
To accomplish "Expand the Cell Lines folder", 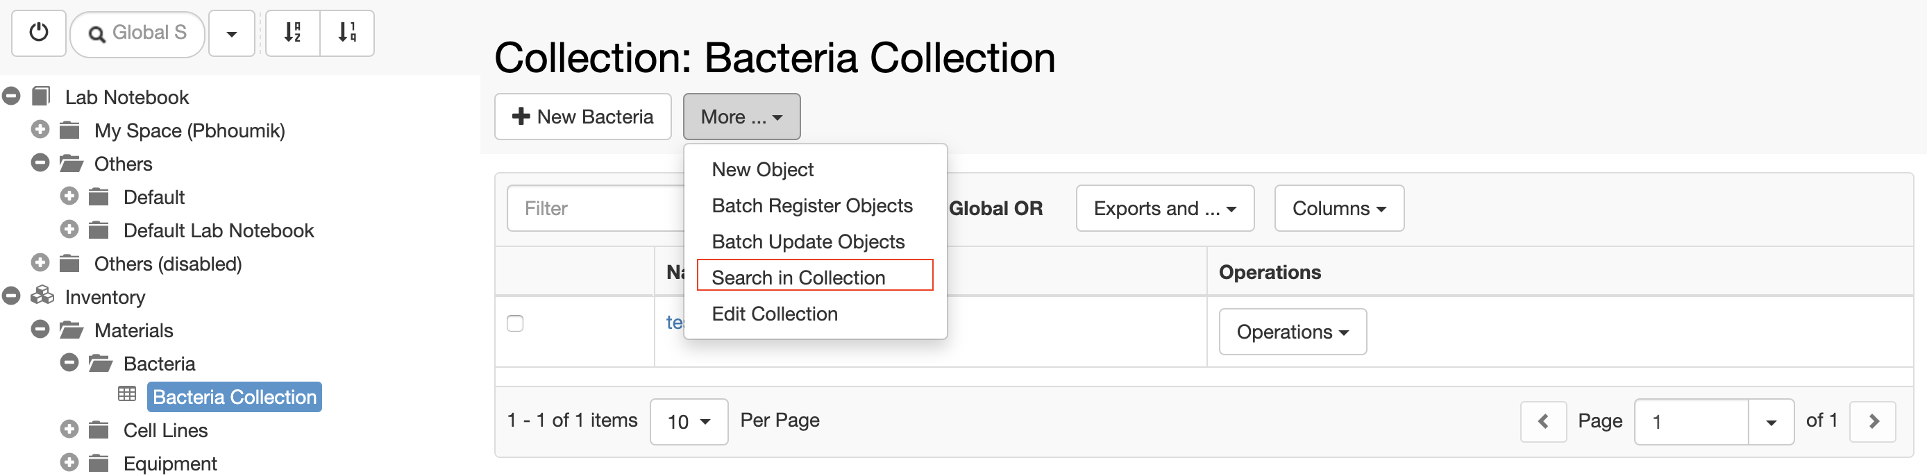I will point(69,429).
